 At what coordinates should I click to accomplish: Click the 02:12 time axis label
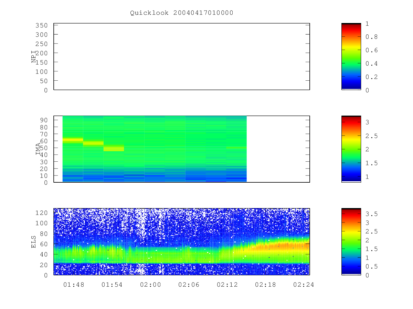227,285
